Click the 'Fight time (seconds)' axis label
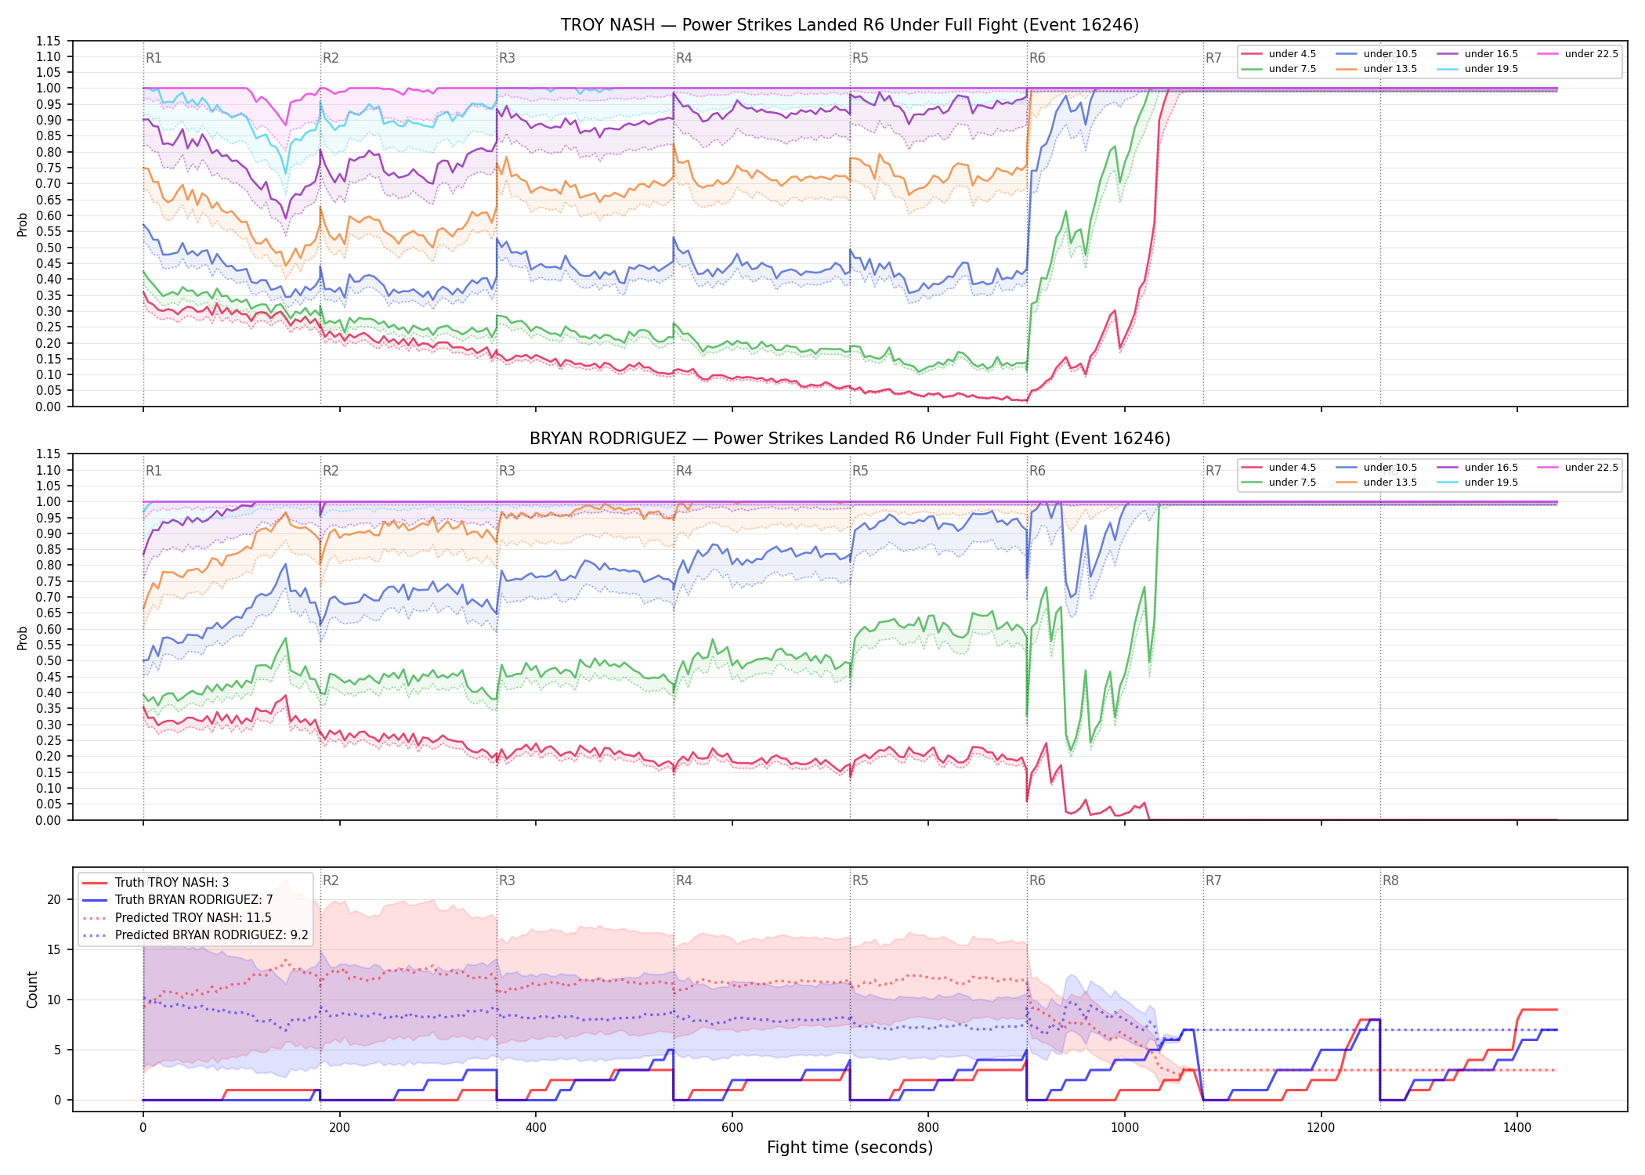The height and width of the screenshot is (1175, 1645). click(850, 1148)
